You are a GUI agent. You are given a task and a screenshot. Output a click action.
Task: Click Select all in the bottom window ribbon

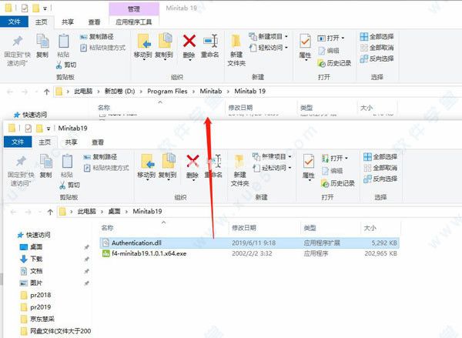[380, 157]
